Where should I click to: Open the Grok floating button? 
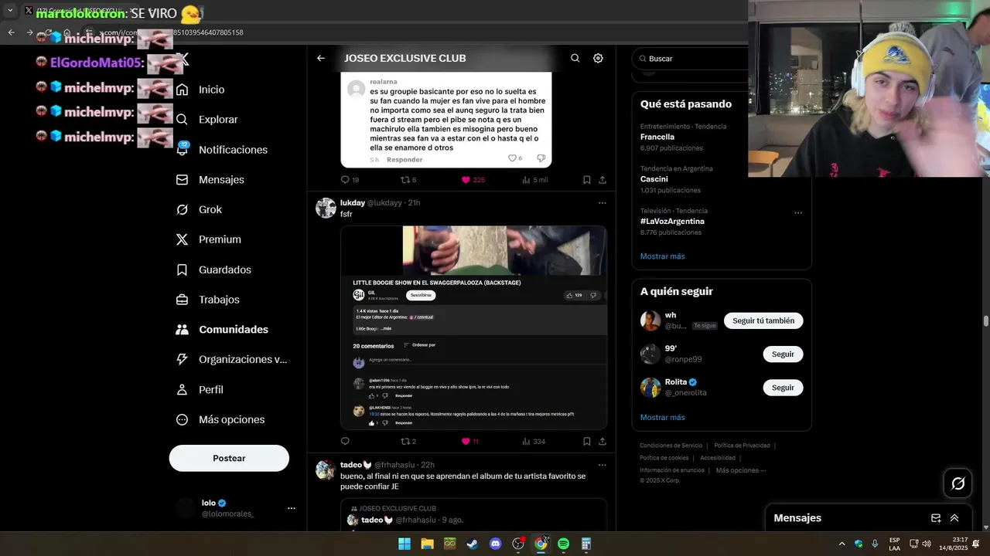[x=958, y=483]
